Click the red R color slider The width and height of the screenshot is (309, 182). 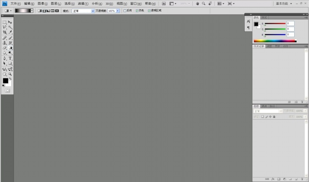275,24
